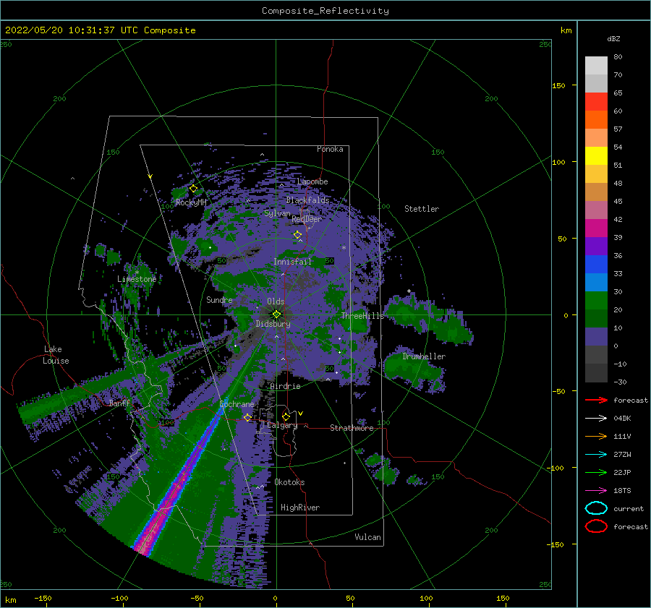This screenshot has height=608, width=651.
Task: Click the Okotoks label
Action: pyautogui.click(x=289, y=482)
